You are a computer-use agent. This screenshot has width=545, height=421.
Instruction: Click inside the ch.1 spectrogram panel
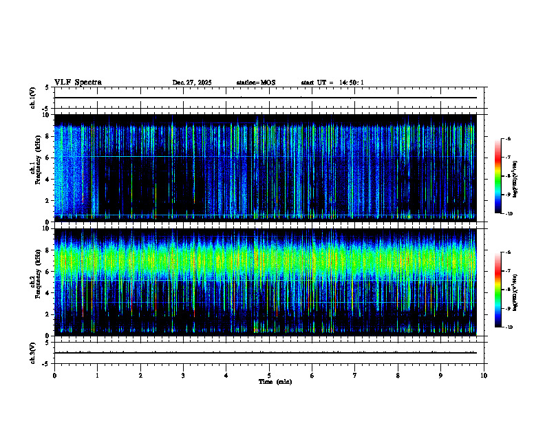pos(266,168)
